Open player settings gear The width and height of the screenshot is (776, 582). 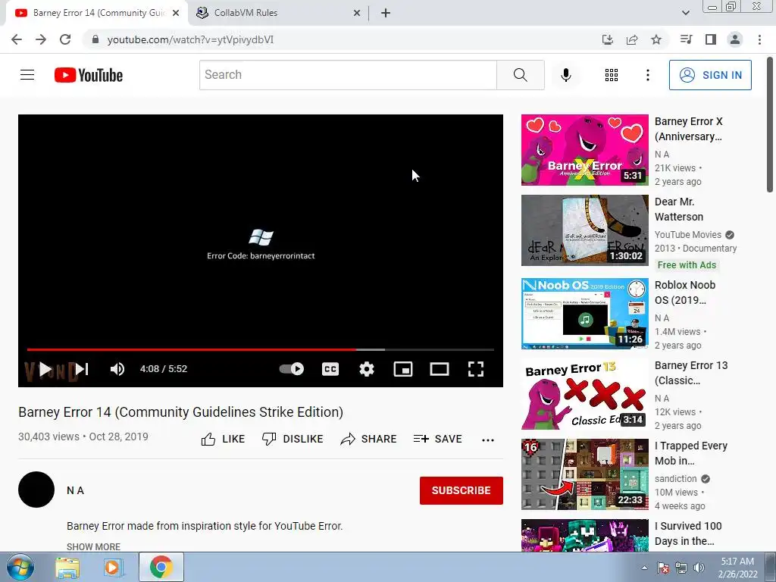coord(367,369)
